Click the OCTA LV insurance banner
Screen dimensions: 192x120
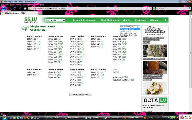tap(155, 100)
